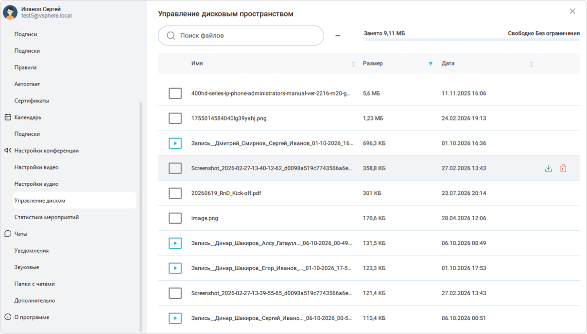Viewport: 587px width, 334px height.
Task: Play the 113,4 КБ Динар Шакиров recording
Action: (x=175, y=318)
